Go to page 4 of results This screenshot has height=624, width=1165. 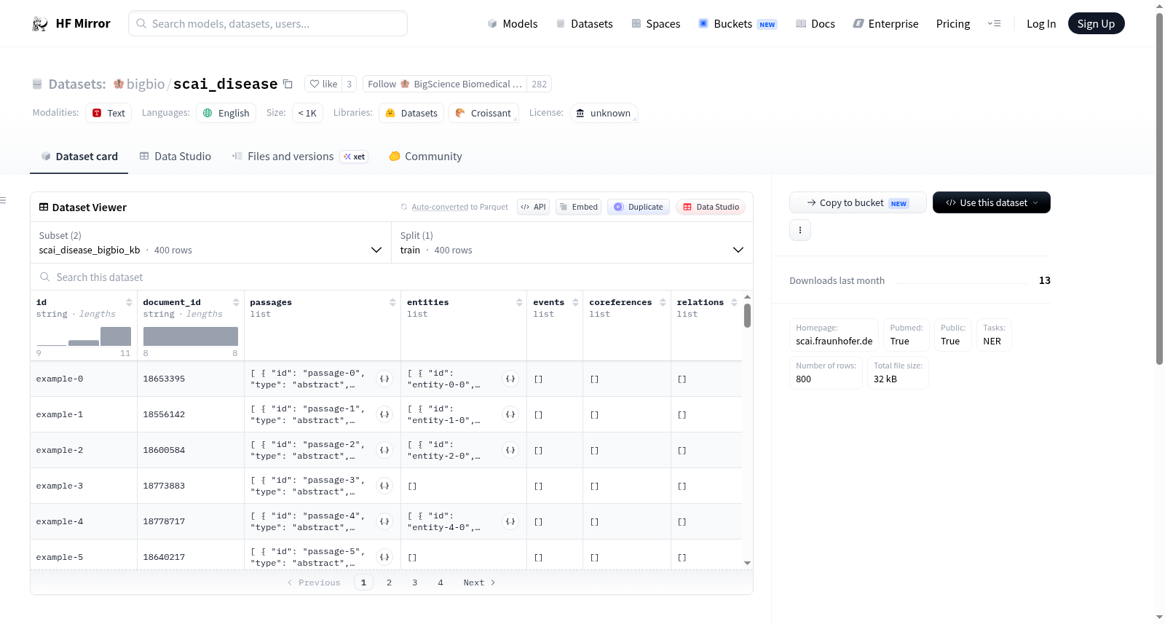point(441,582)
